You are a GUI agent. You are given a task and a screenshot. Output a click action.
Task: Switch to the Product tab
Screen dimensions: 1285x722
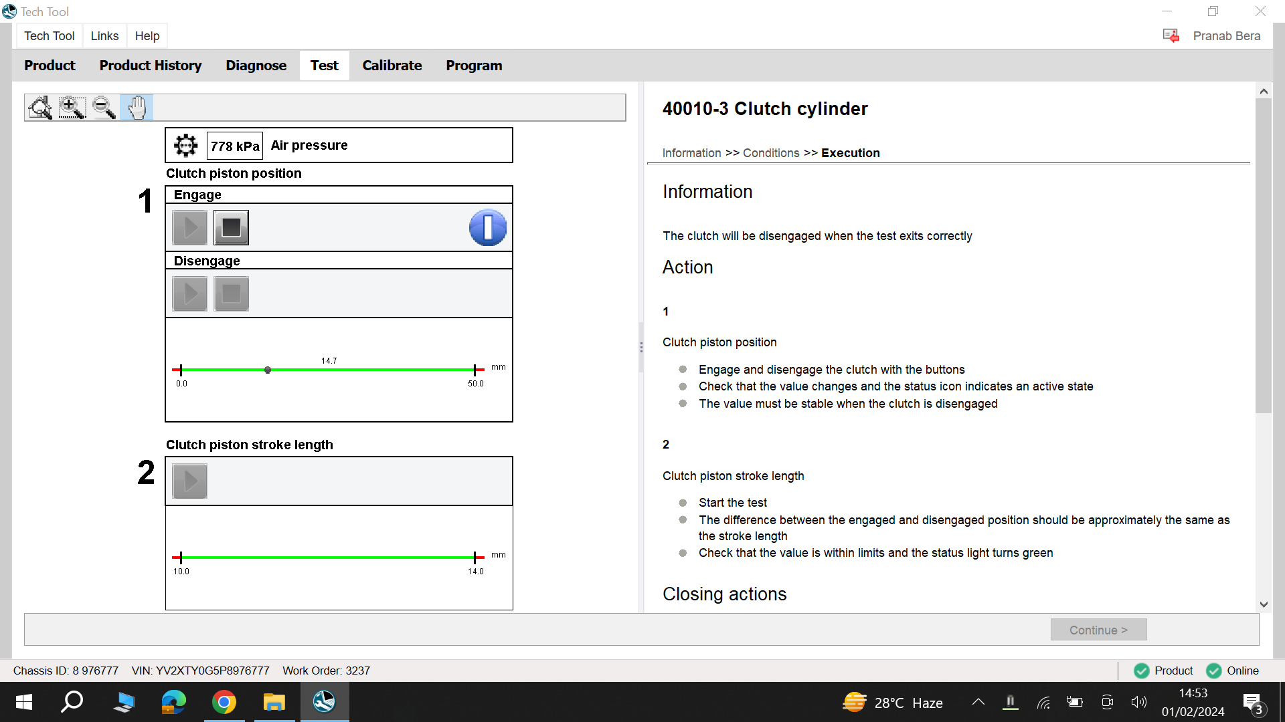coord(50,66)
